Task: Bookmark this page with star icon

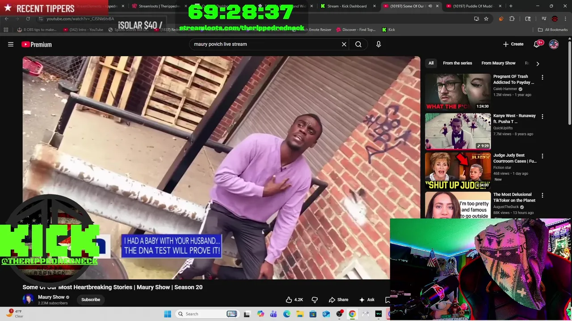Action: (486, 19)
